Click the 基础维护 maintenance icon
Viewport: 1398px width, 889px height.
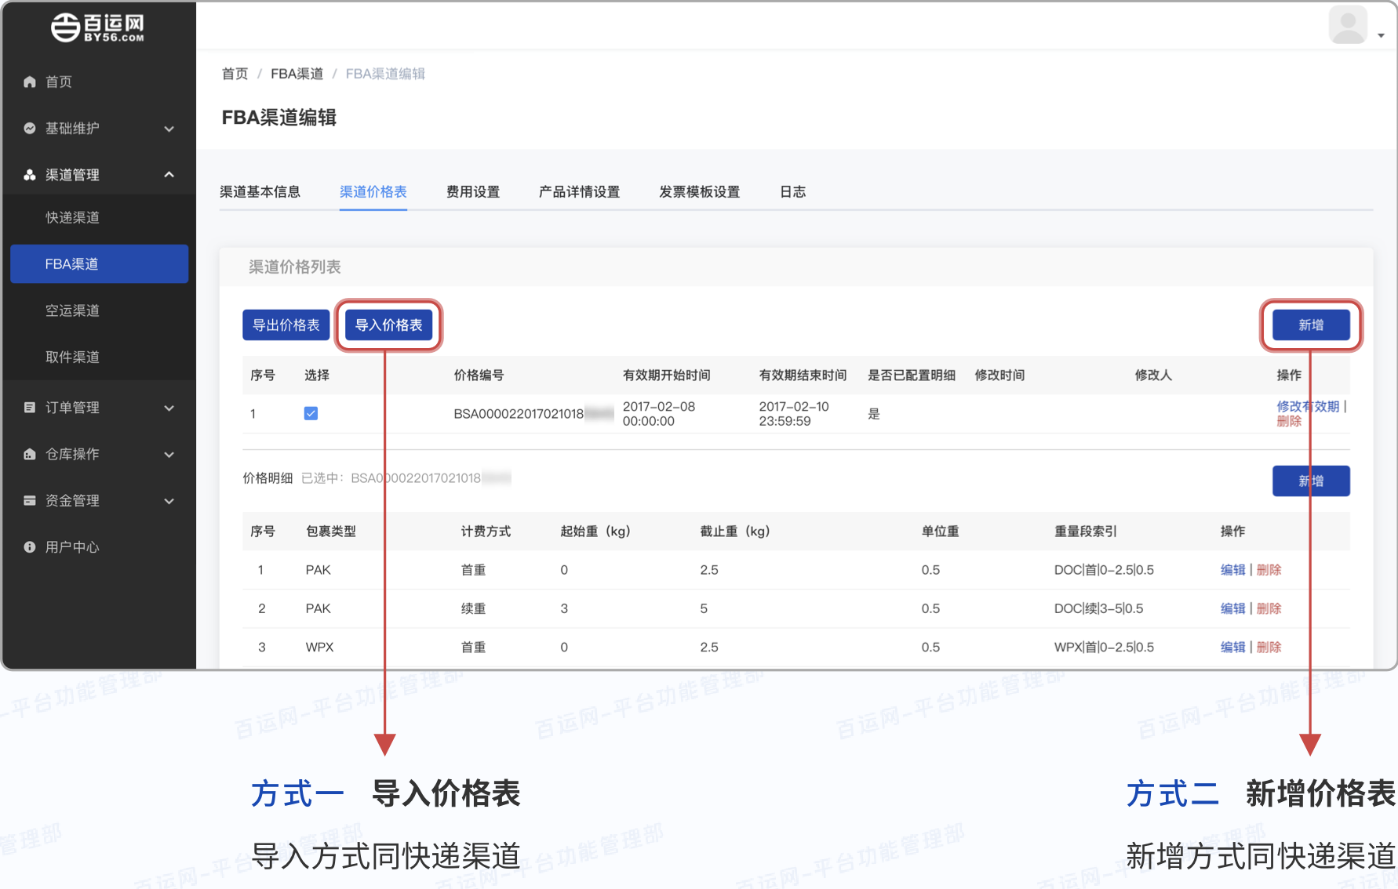[29, 129]
